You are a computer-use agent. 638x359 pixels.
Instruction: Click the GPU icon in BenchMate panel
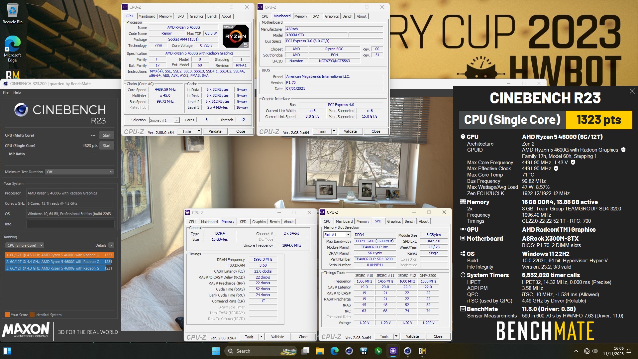pyautogui.click(x=463, y=229)
